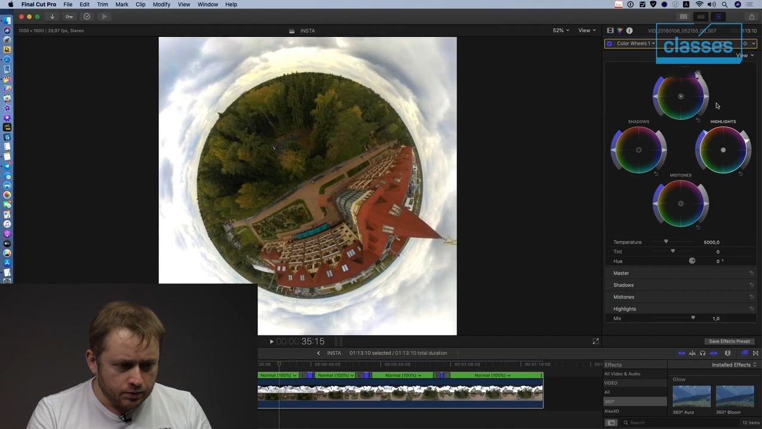Click the viewer full-screen arrows icon
The height and width of the screenshot is (429, 762).
click(x=595, y=341)
